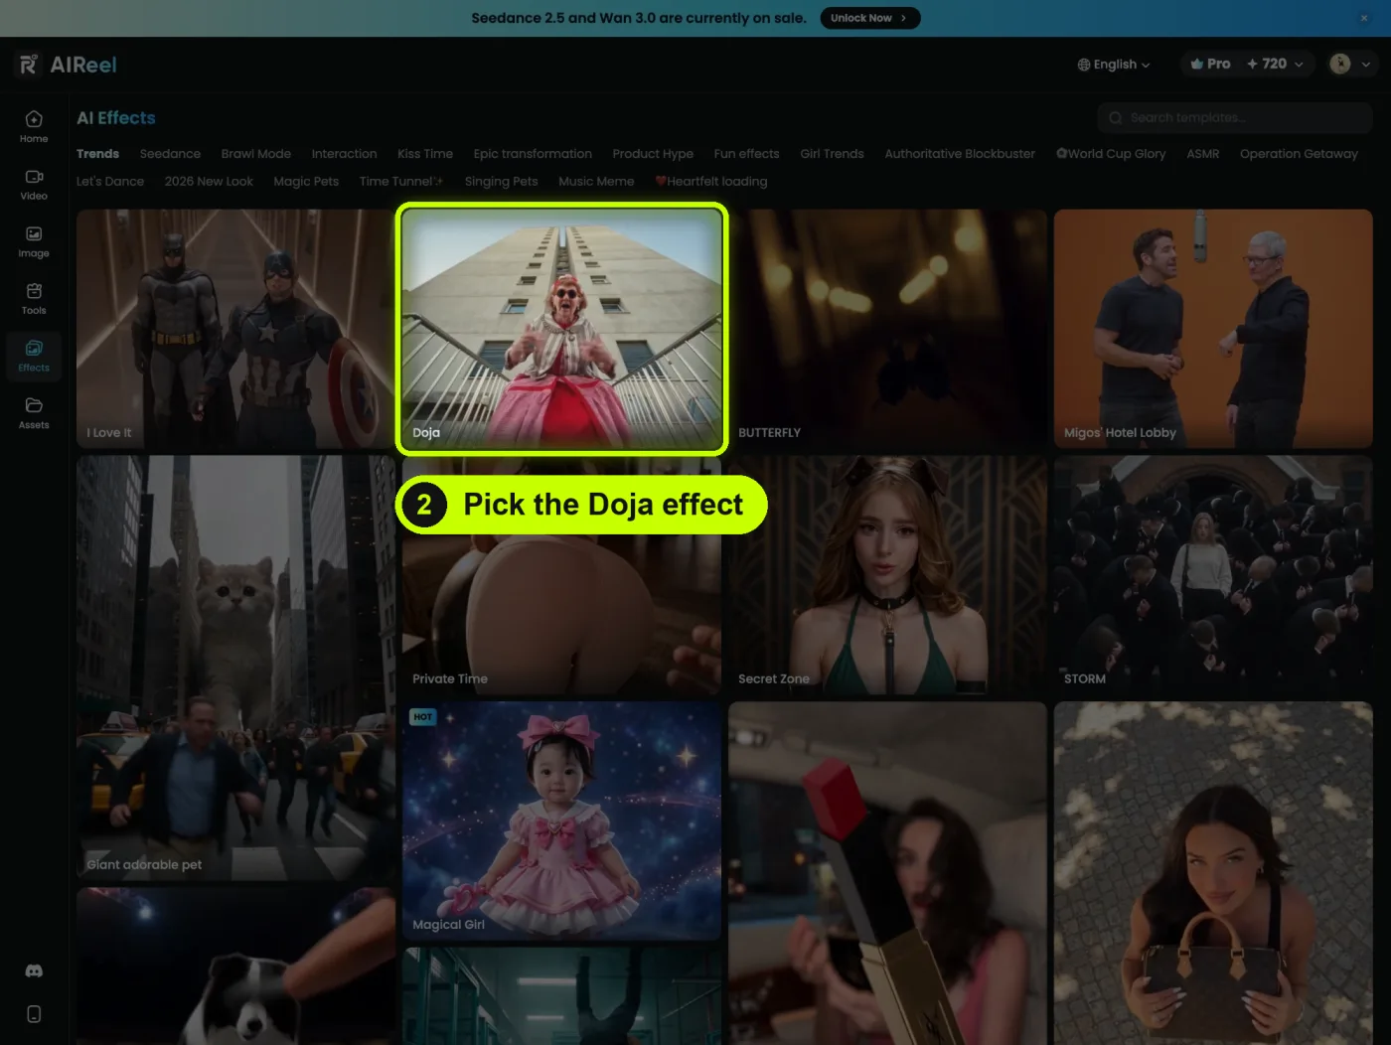This screenshot has height=1045, width=1391.
Task: Select the Effects sidebar icon
Action: (34, 357)
